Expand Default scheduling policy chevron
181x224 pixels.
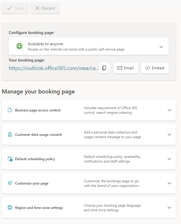(x=169, y=159)
